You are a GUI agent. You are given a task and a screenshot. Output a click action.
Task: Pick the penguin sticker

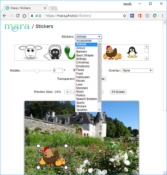132,52
